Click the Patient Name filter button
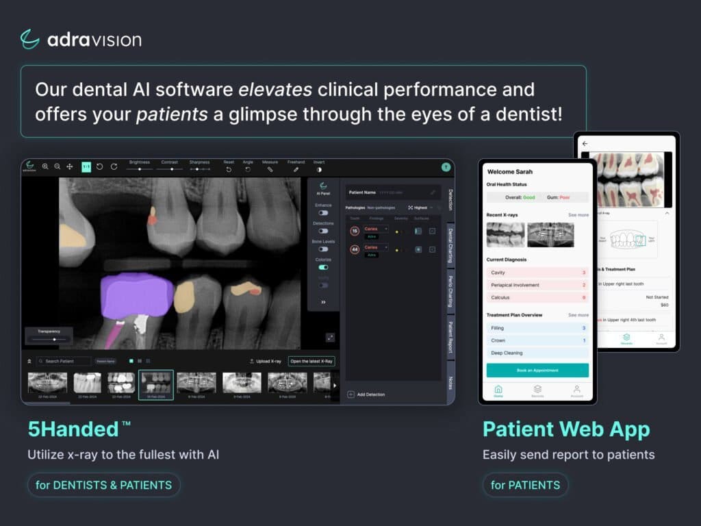Image resolution: width=701 pixels, height=526 pixels. [105, 361]
